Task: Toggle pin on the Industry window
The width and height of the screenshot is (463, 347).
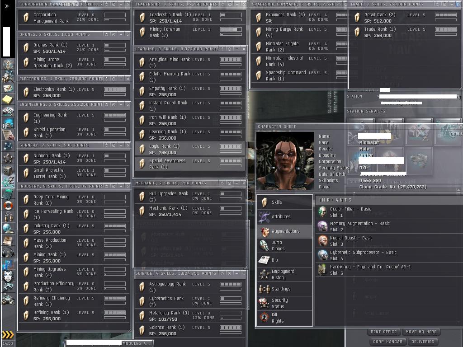Action: pos(113,186)
